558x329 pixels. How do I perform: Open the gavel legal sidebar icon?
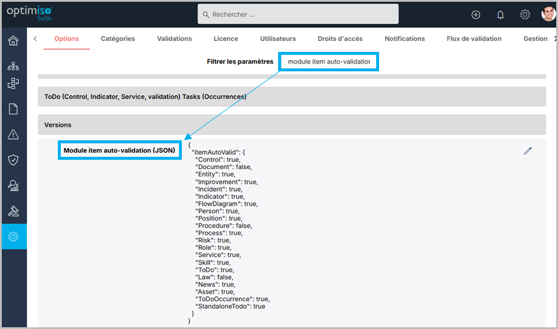tap(13, 211)
